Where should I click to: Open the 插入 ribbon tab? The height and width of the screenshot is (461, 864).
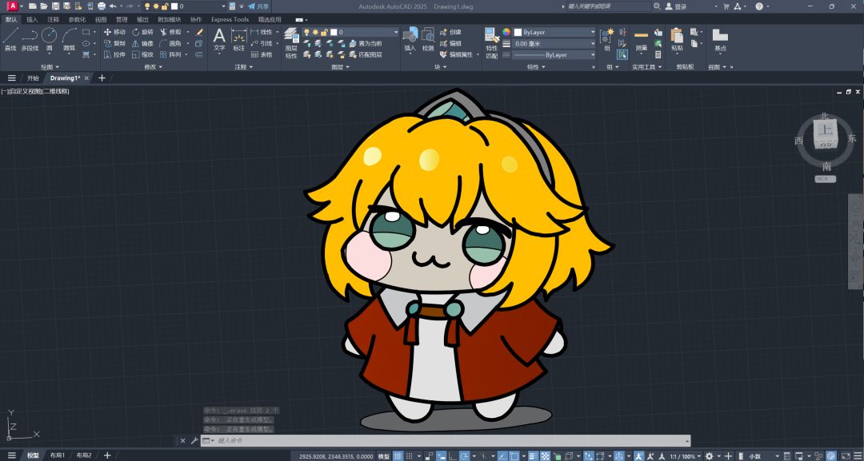33,19
